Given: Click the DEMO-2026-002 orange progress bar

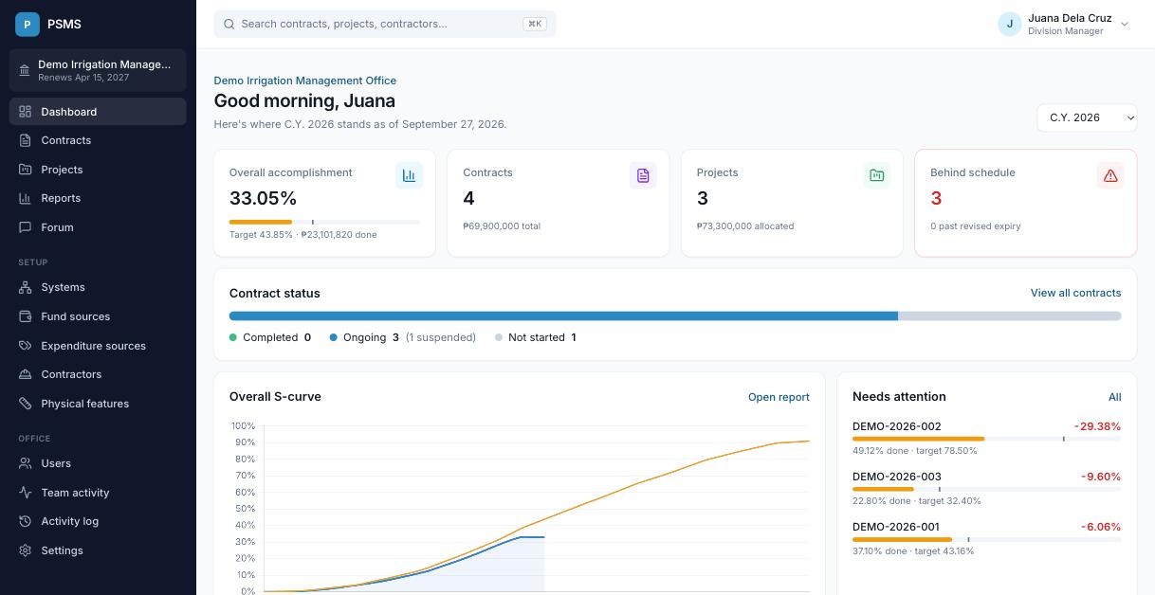Looking at the screenshot, I should click(x=918, y=439).
